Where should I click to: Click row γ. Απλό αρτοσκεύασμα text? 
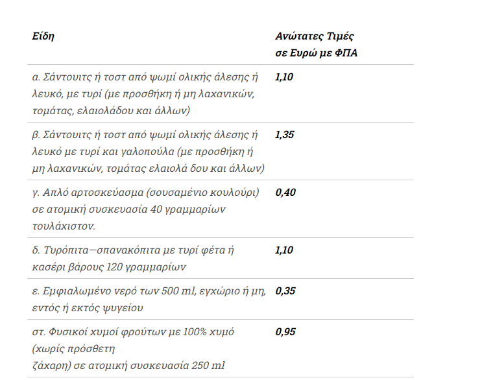coord(146,209)
